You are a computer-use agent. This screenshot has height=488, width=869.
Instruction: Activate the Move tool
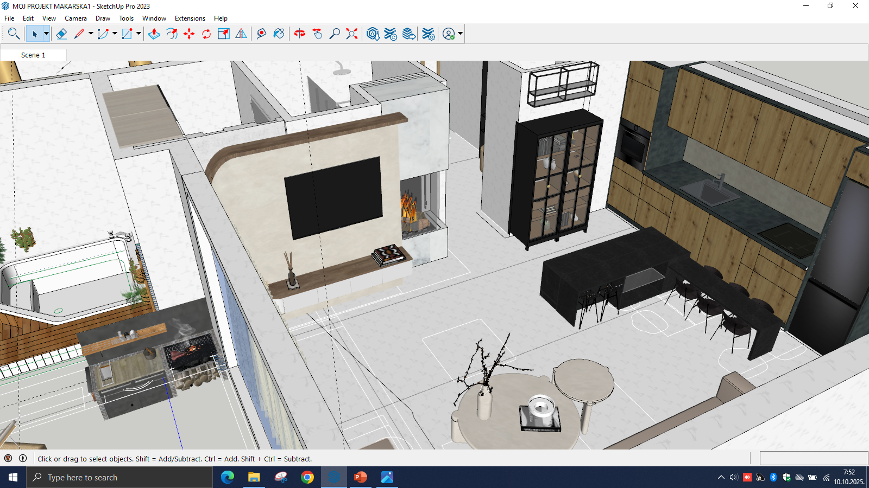tap(189, 34)
